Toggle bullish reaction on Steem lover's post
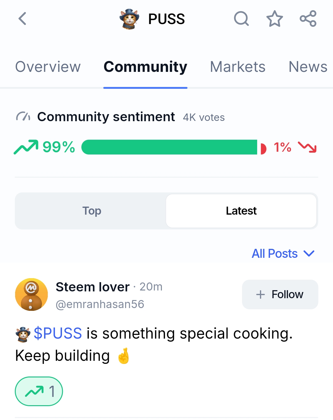This screenshot has width=333, height=420. pos(39,391)
